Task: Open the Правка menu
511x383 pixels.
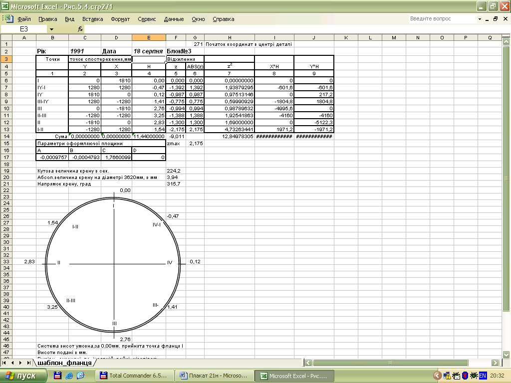Action: point(47,19)
